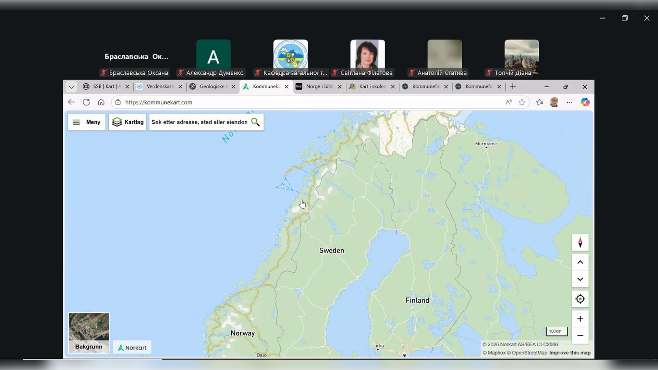
Task: Close the SSB Kart tab
Action: coord(127,87)
